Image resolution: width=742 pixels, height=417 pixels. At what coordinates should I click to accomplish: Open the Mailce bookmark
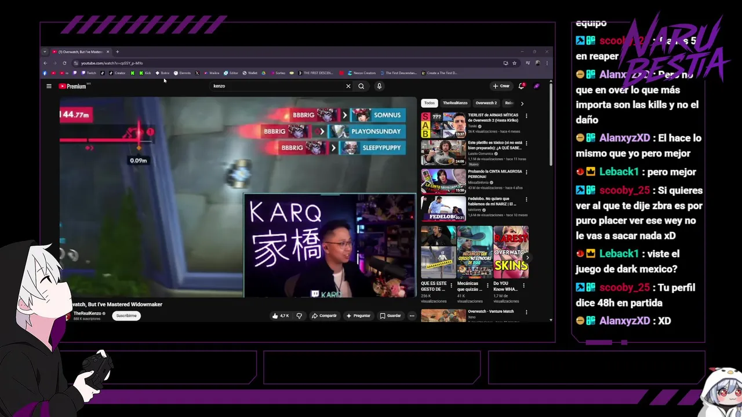[x=212, y=73]
